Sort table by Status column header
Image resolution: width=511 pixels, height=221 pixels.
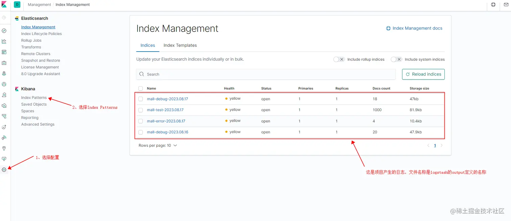tap(266, 88)
